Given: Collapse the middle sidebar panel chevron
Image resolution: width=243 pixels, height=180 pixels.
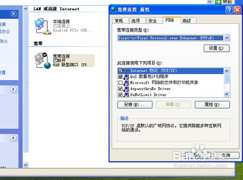Looking at the screenshot, I should [x=13, y=89].
